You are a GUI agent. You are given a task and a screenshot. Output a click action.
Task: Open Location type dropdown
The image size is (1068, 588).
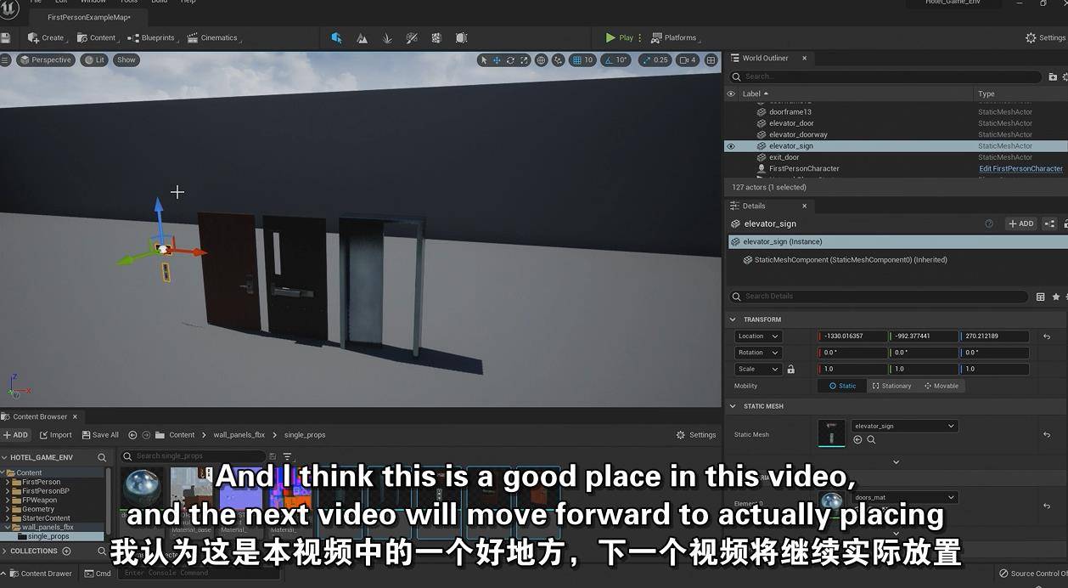click(758, 336)
